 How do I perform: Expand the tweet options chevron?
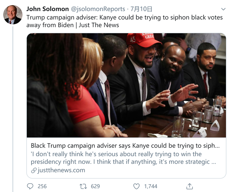click(x=223, y=9)
